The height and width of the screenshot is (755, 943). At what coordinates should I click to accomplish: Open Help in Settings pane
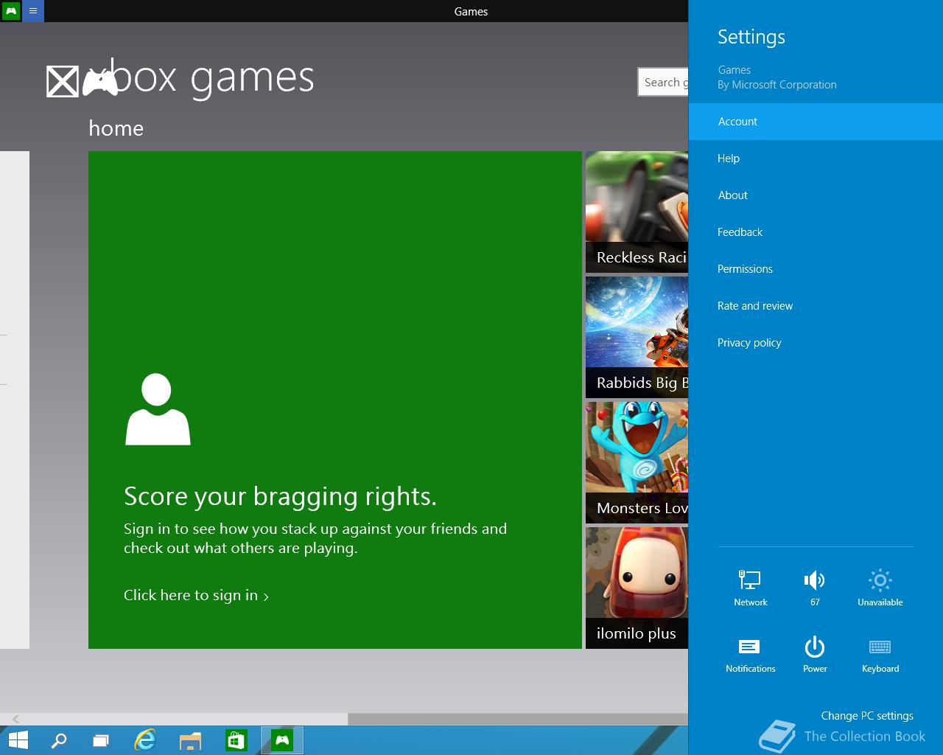[x=816, y=159]
